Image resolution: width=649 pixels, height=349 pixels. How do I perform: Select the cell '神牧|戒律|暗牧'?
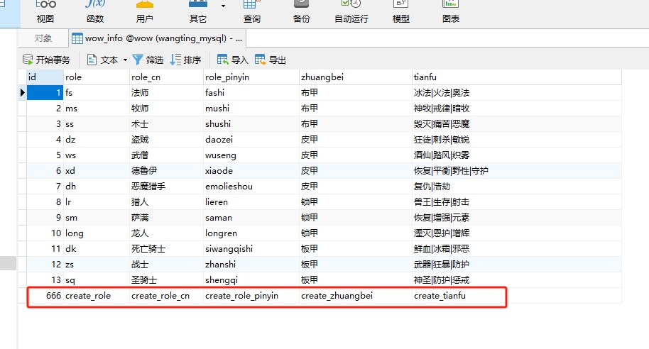click(x=517, y=109)
